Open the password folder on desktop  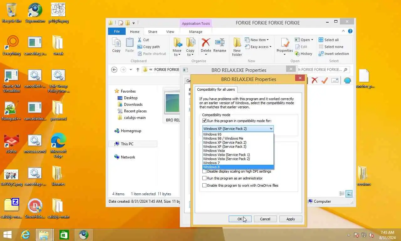tap(58, 111)
